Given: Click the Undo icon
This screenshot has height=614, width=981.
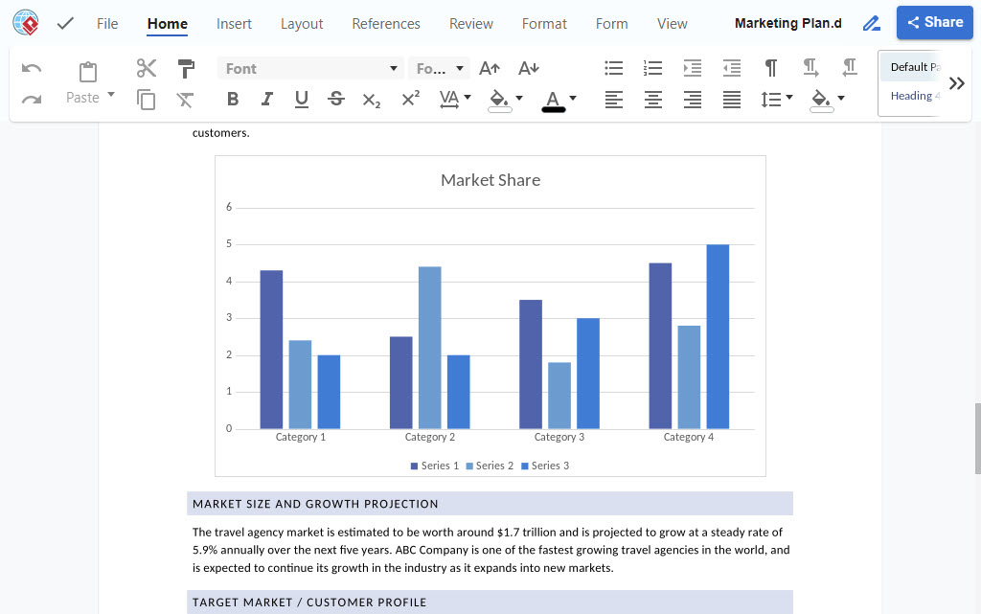Looking at the screenshot, I should pyautogui.click(x=31, y=67).
